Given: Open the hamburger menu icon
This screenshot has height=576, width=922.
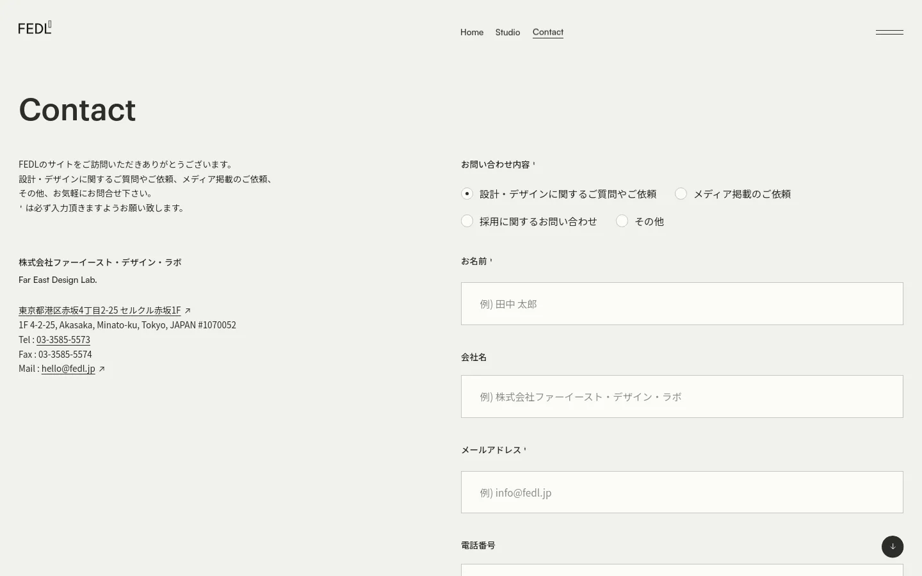Looking at the screenshot, I should point(889,32).
